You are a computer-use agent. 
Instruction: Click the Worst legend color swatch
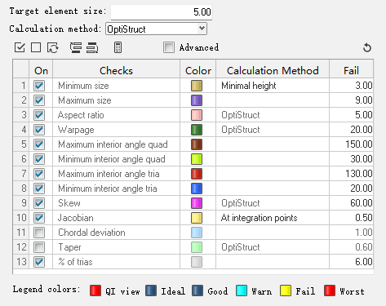330,290
